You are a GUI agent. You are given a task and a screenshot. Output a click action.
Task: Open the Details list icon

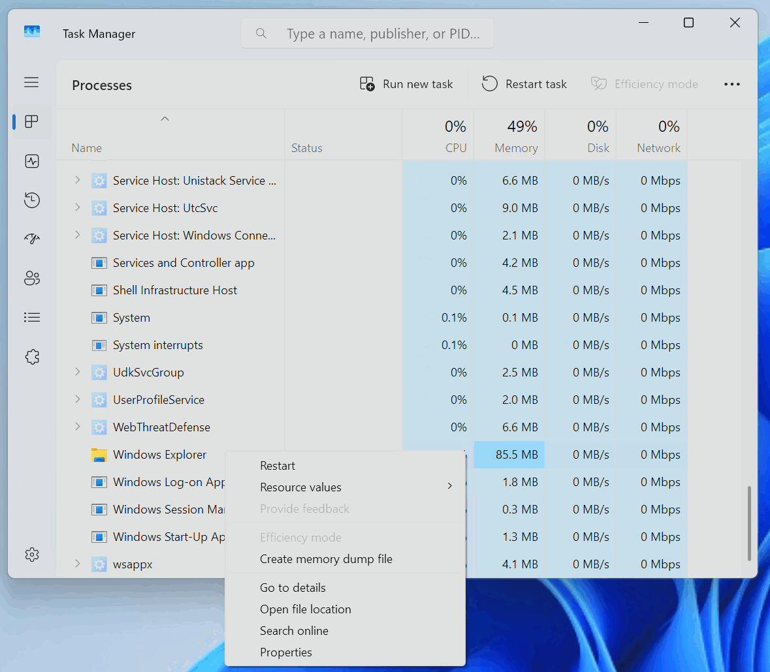pyautogui.click(x=32, y=318)
